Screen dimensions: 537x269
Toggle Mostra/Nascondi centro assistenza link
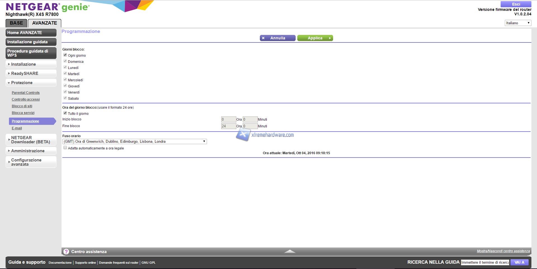point(503,251)
